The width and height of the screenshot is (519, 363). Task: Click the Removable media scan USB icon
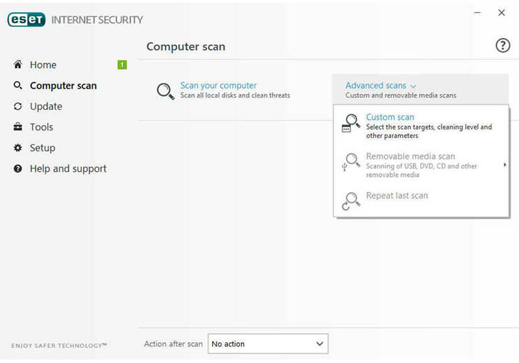point(350,162)
